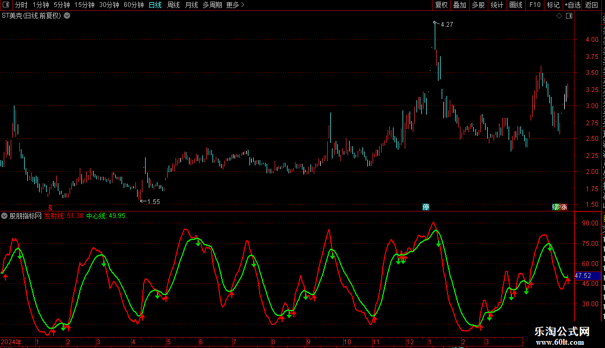The image size is (605, 348).
Task: Select the 30分钟 period tab
Action: (109, 5)
